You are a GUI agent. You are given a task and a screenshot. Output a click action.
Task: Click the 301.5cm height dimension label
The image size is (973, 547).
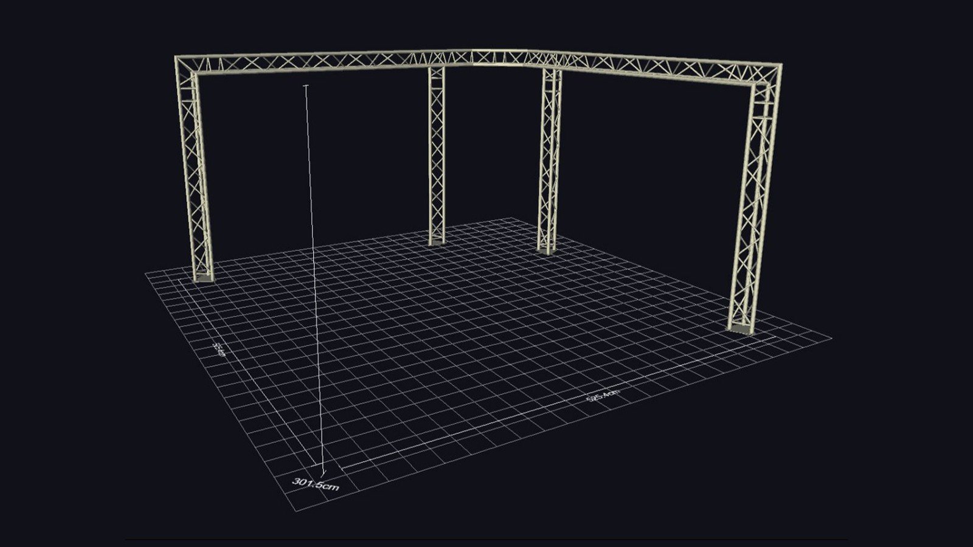pos(316,484)
